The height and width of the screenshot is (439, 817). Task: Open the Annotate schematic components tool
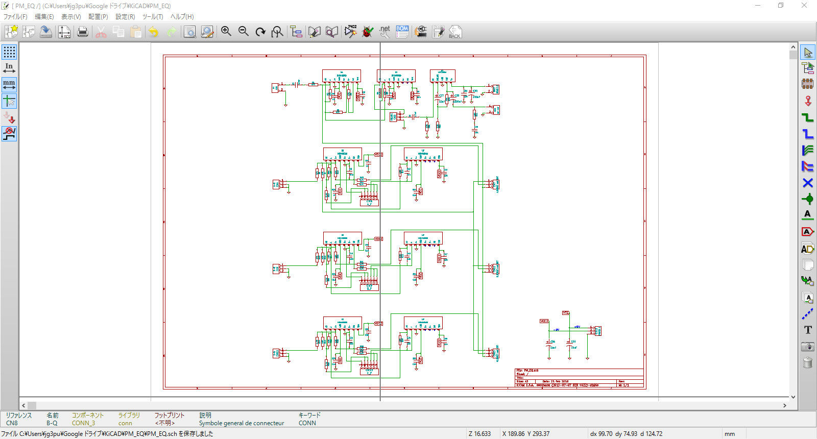[x=350, y=32]
